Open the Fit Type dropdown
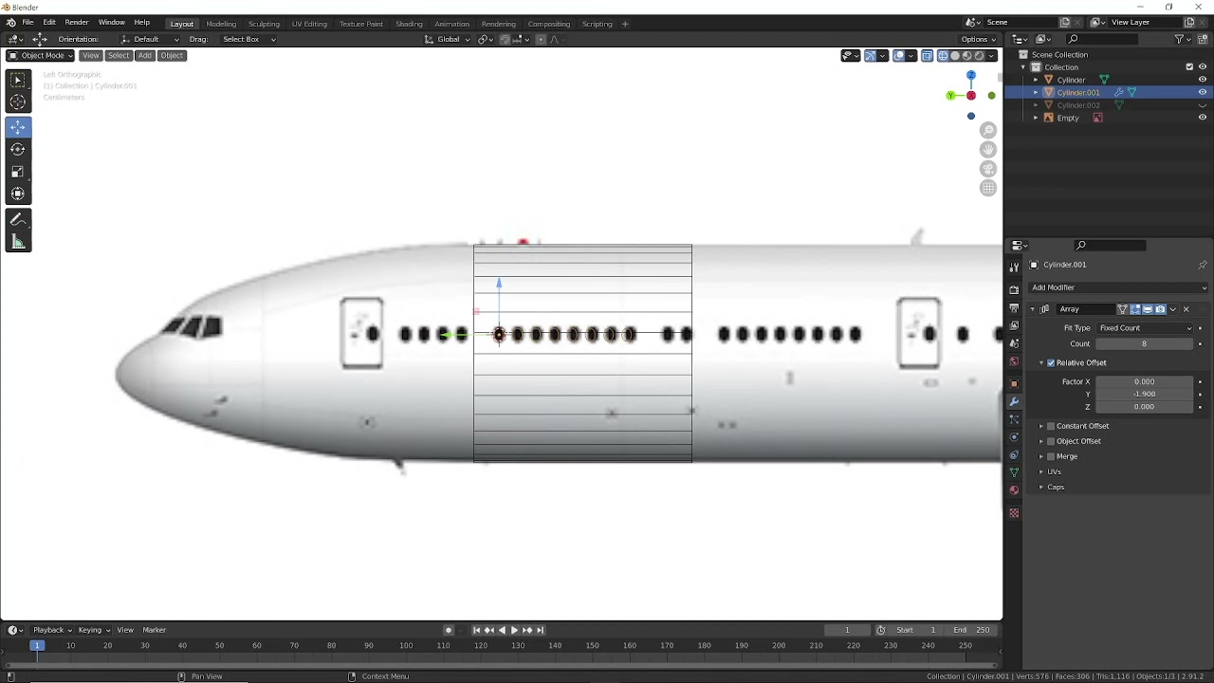This screenshot has width=1214, height=683. (1145, 328)
